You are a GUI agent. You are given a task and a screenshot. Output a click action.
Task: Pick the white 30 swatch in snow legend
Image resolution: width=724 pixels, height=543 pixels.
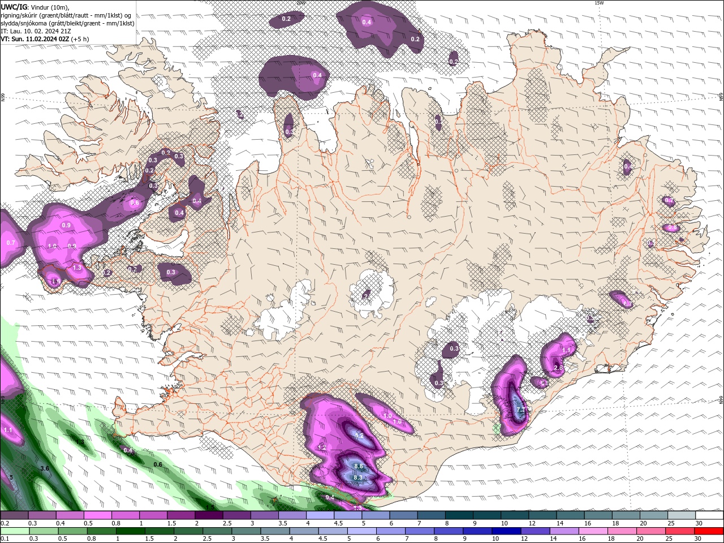[x=709, y=515]
